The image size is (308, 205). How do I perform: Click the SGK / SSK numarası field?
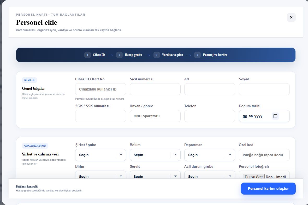(100, 116)
